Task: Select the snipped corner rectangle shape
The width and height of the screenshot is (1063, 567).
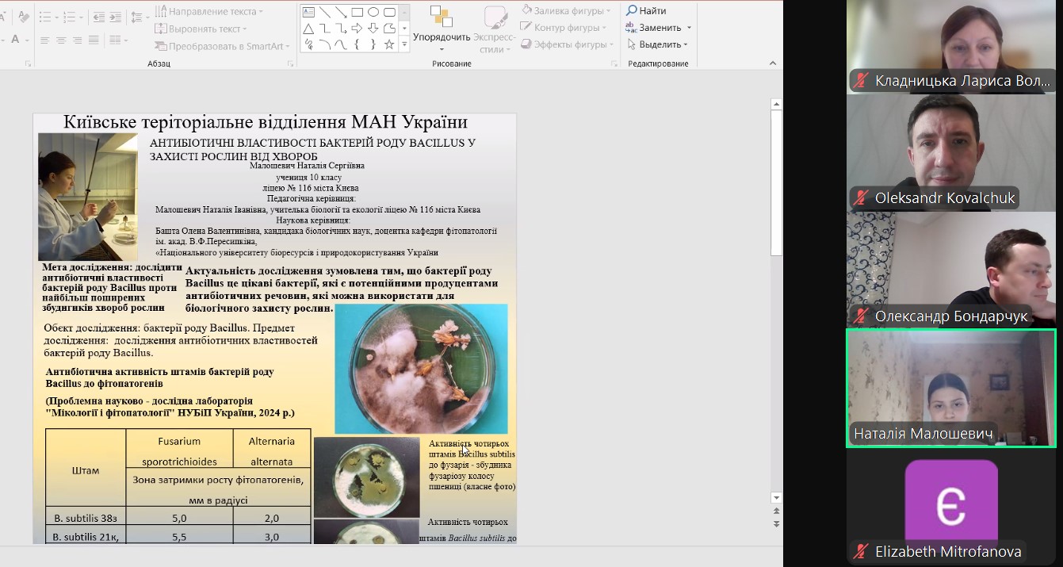Action: 390,29
